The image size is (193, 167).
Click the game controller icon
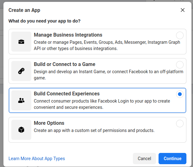(21, 71)
